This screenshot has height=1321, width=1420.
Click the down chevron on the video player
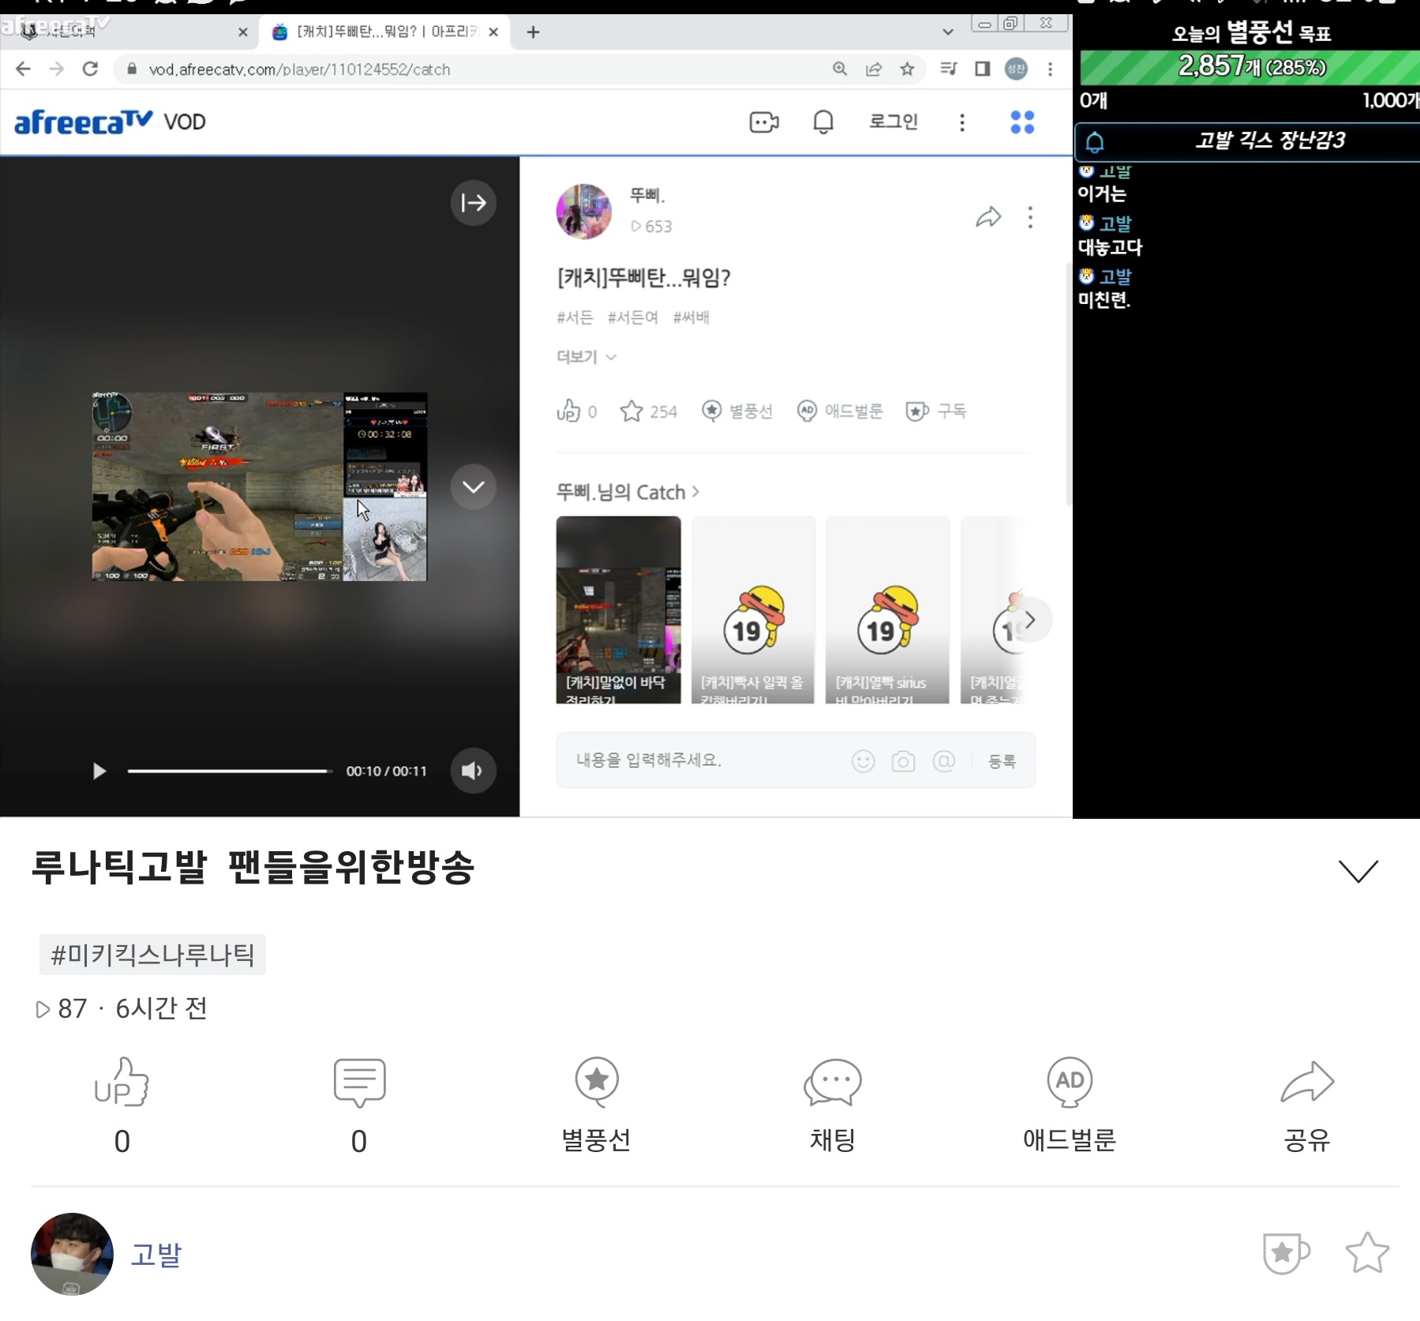[x=473, y=487]
